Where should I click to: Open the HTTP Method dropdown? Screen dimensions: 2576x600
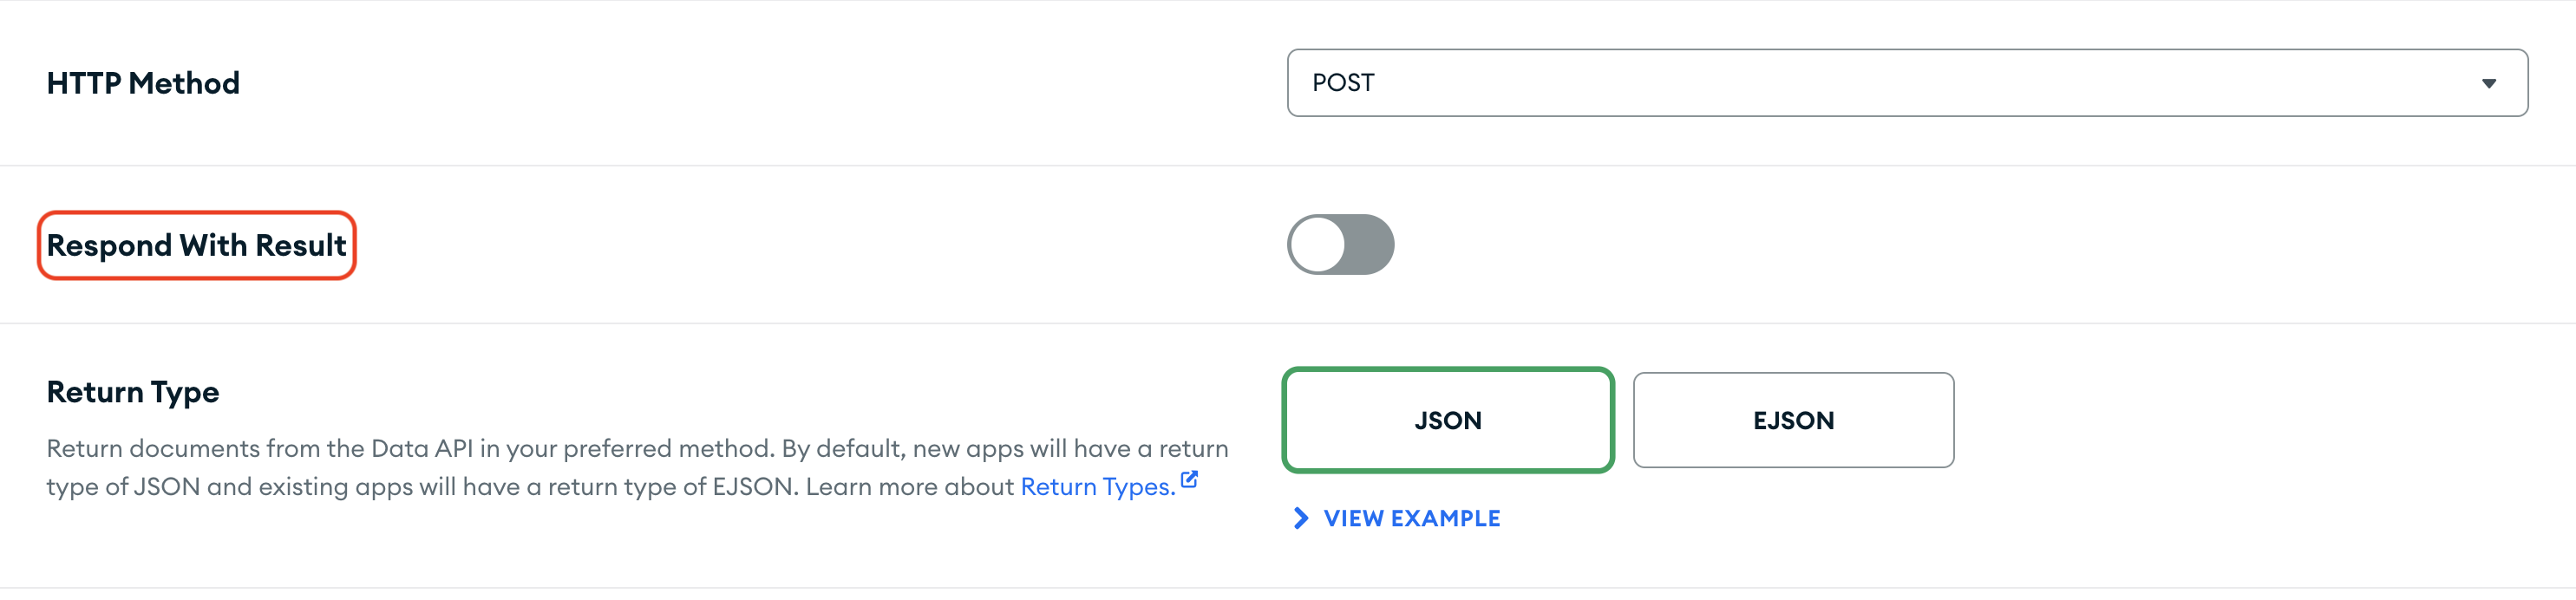pos(1906,83)
